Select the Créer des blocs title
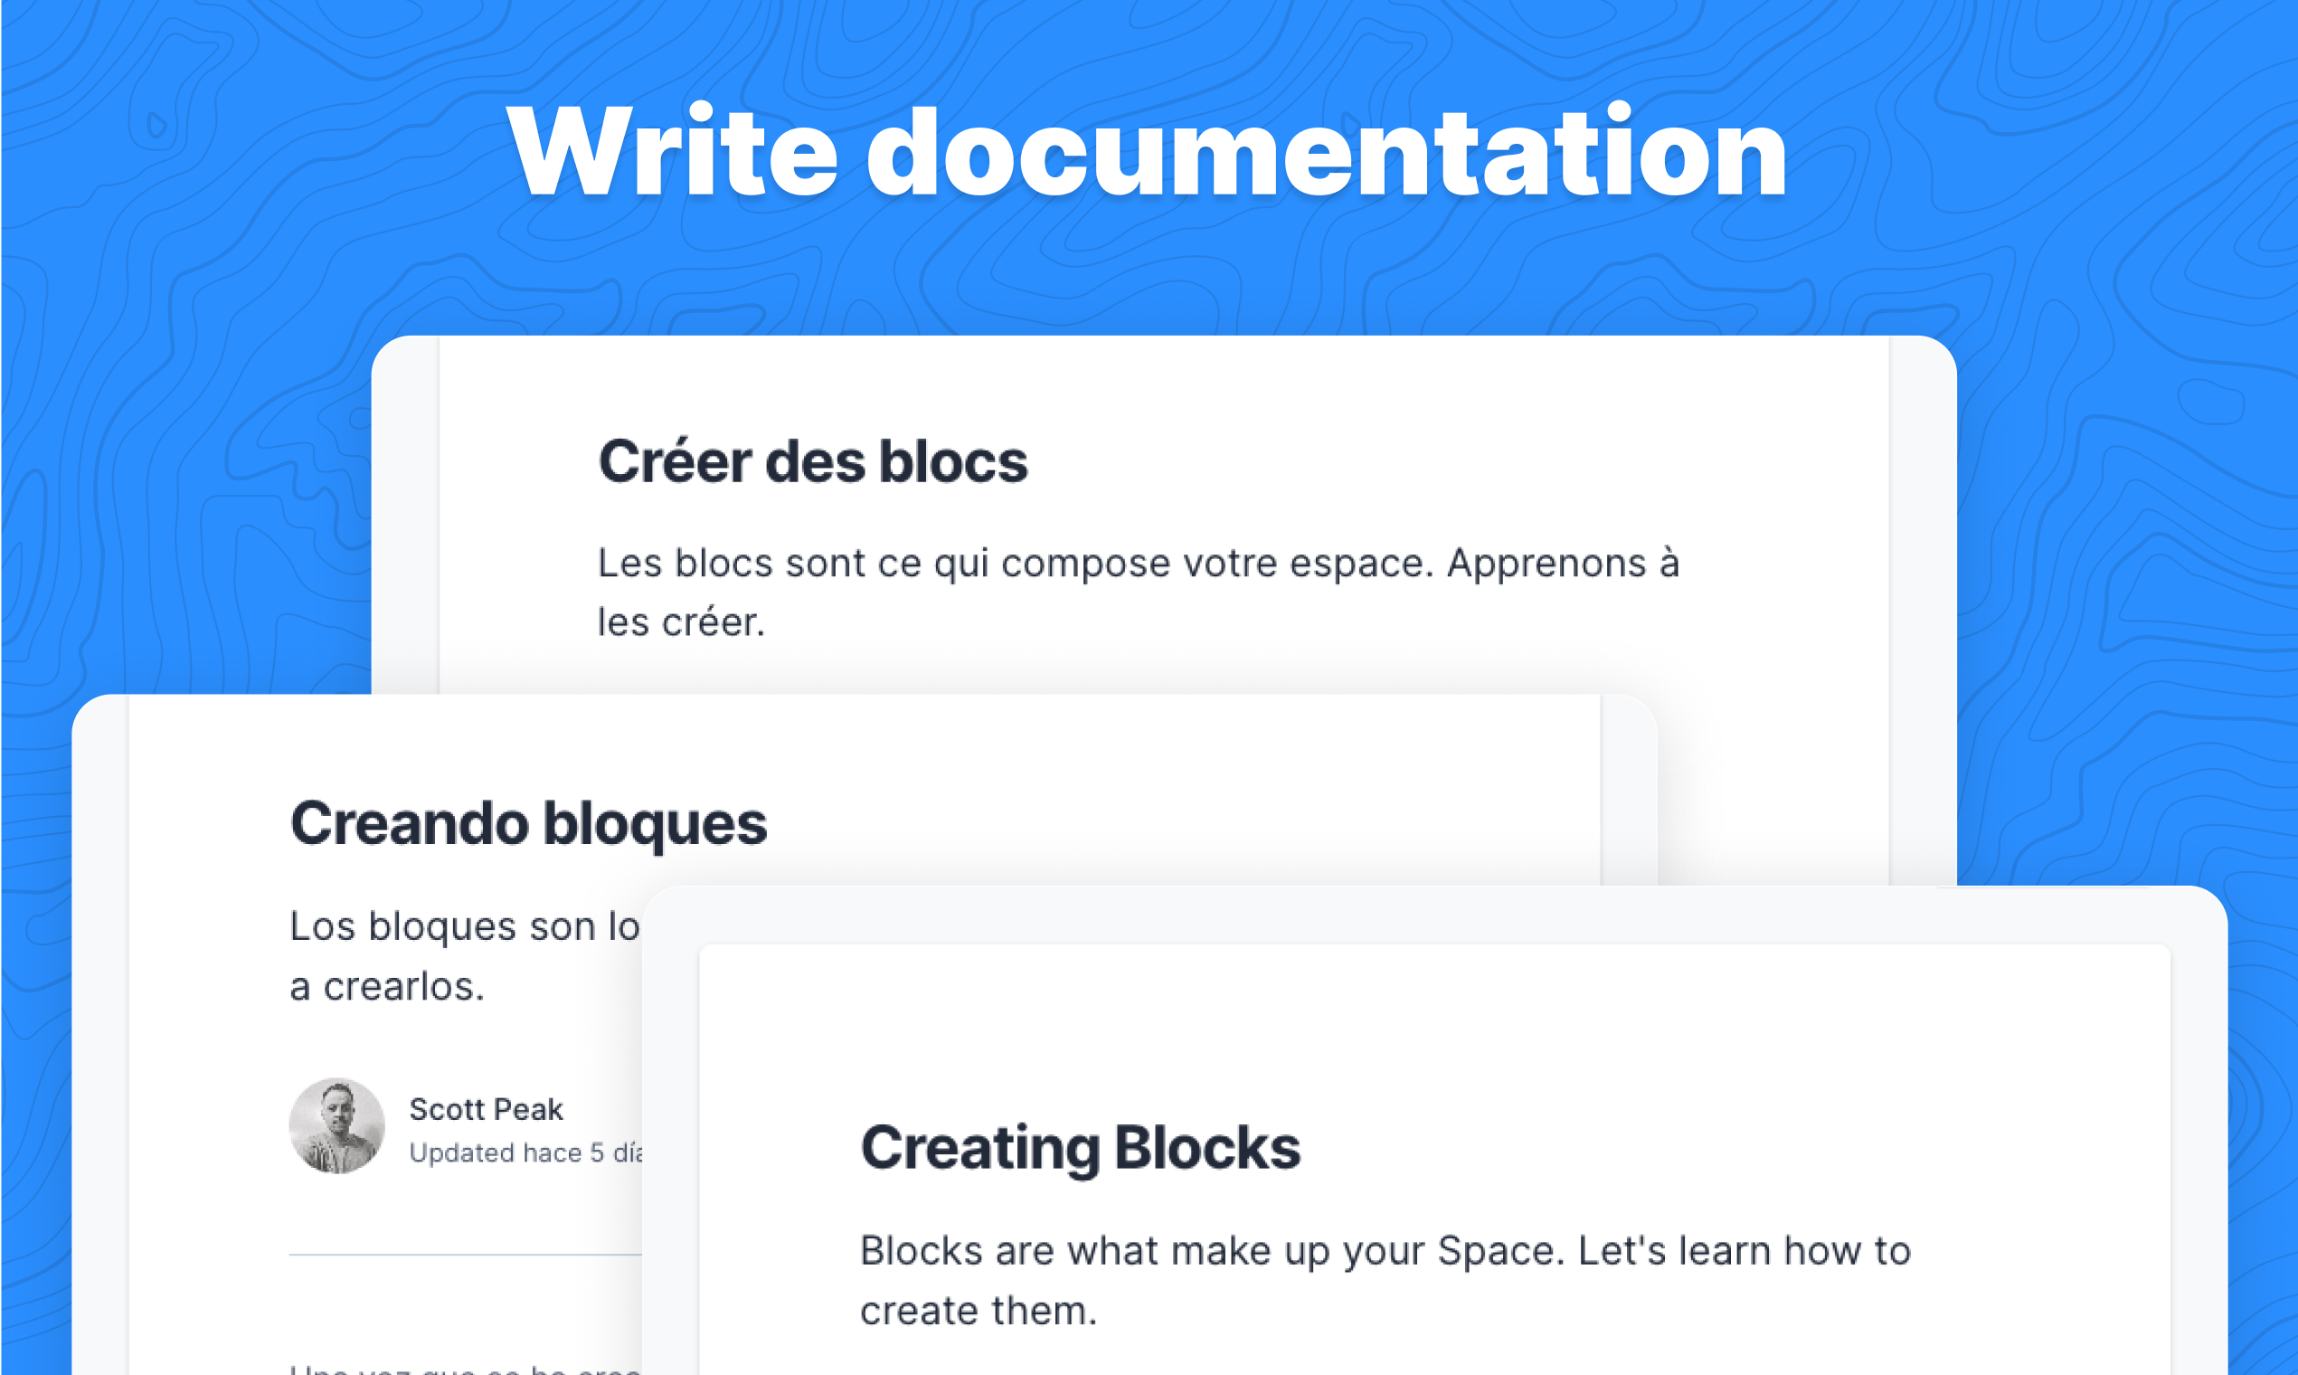The height and width of the screenshot is (1375, 2298). tap(812, 461)
